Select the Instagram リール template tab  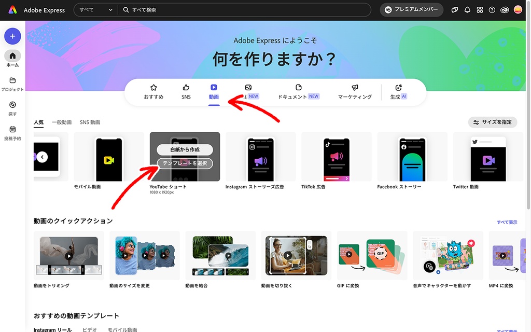pos(52,329)
